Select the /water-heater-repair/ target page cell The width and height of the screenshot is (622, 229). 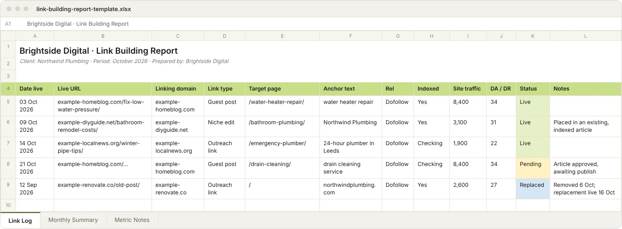pos(282,106)
